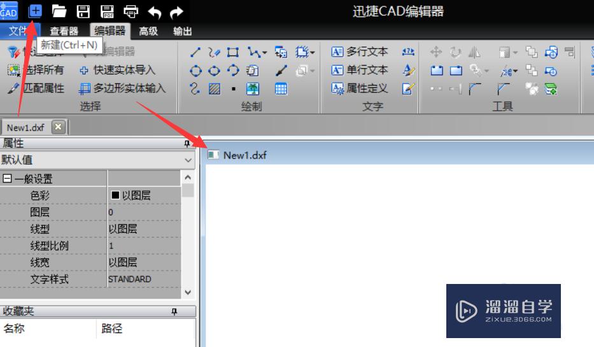Close the New1.dxf tab

(58, 127)
